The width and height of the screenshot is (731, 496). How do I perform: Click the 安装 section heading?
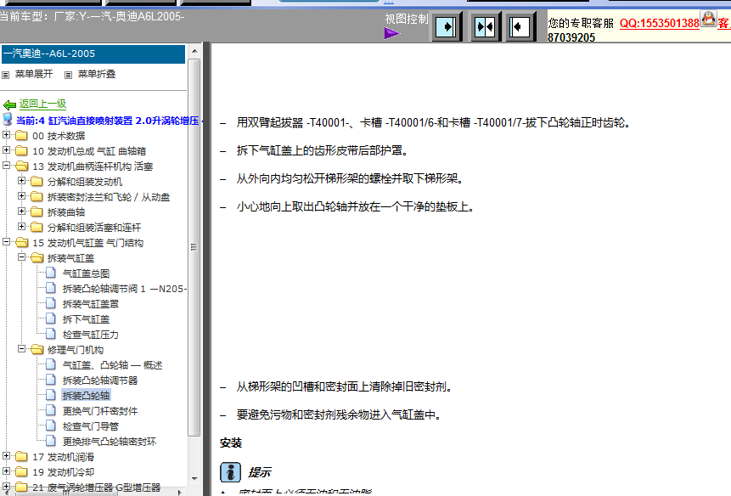coord(231,442)
